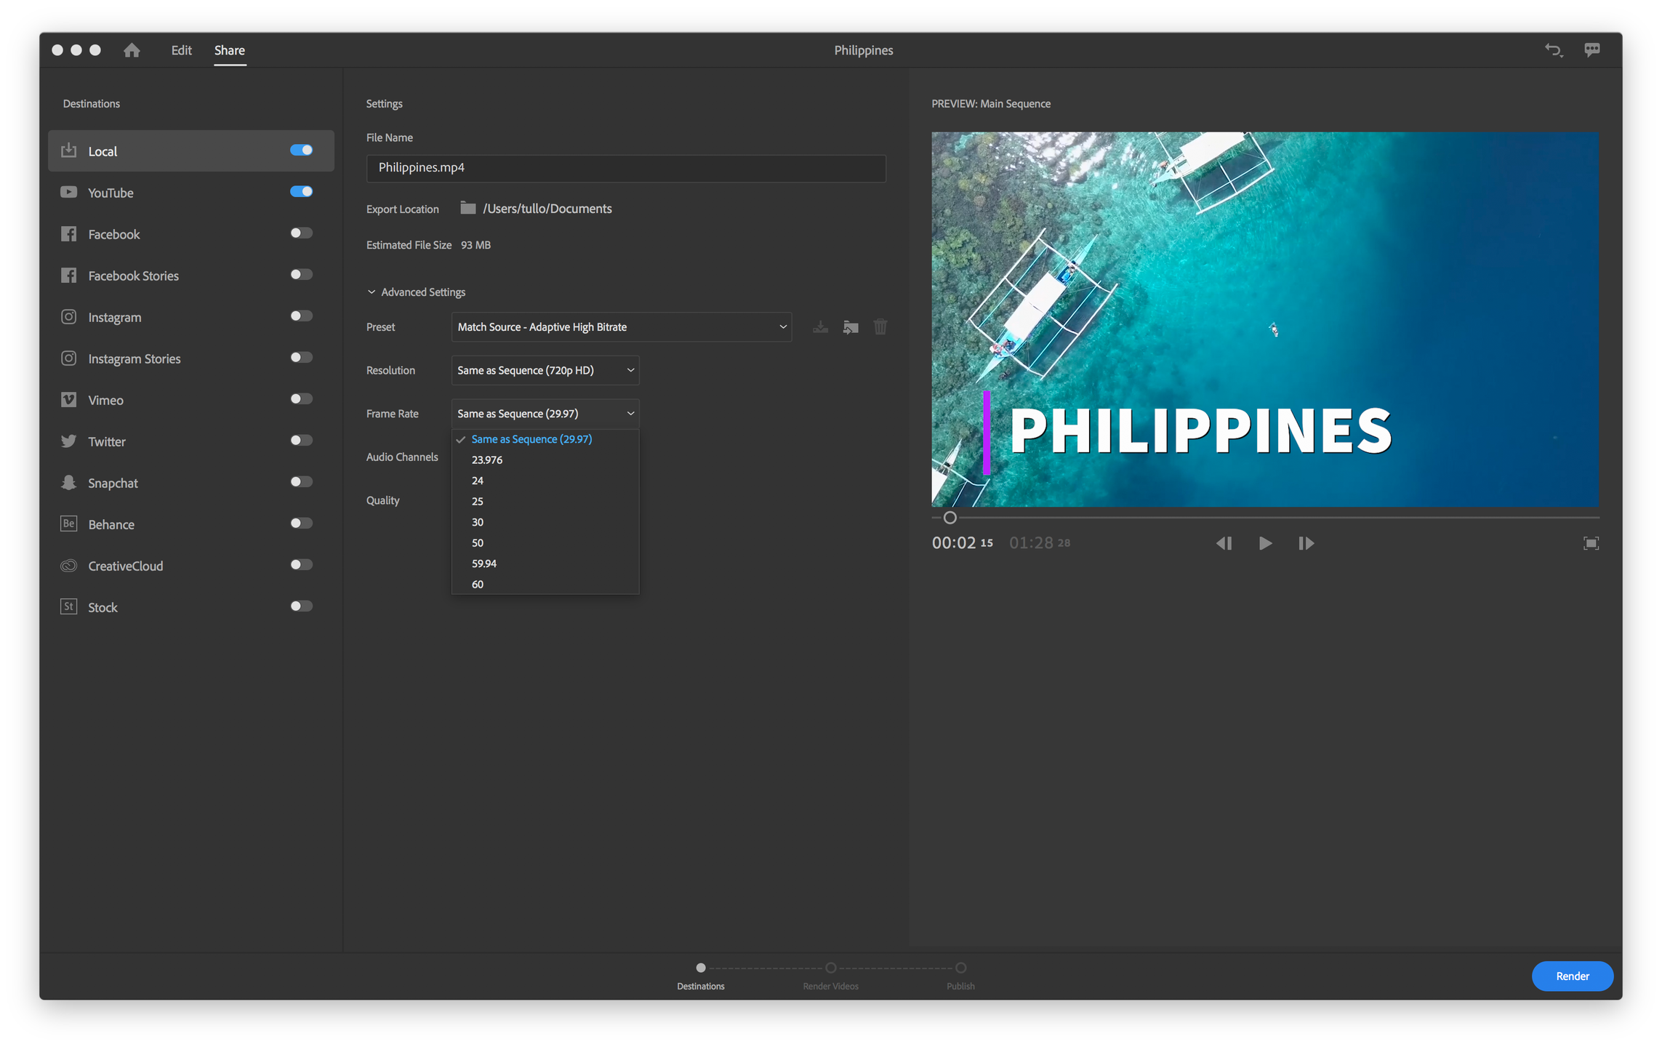
Task: Click the undo arrow icon
Action: [x=1553, y=50]
